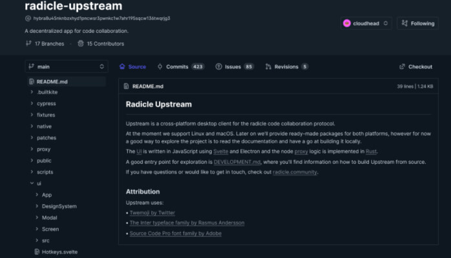Click the revisions icon on Revisions tab

tap(268, 66)
